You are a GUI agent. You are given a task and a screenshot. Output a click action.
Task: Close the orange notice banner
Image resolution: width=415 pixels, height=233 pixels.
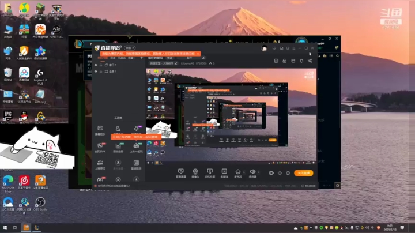198,54
